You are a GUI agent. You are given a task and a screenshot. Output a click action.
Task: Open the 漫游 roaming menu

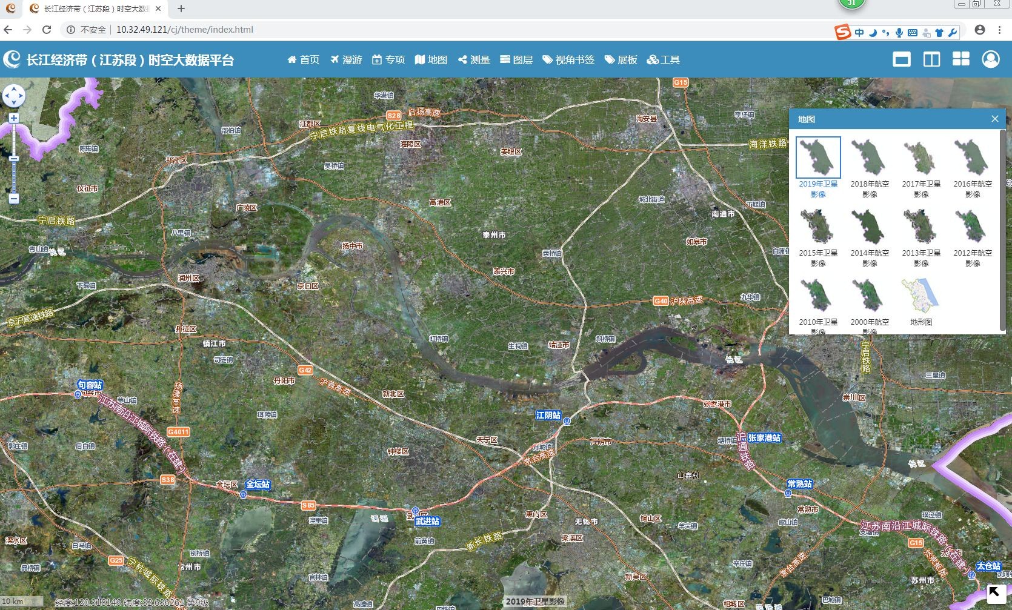click(x=346, y=59)
